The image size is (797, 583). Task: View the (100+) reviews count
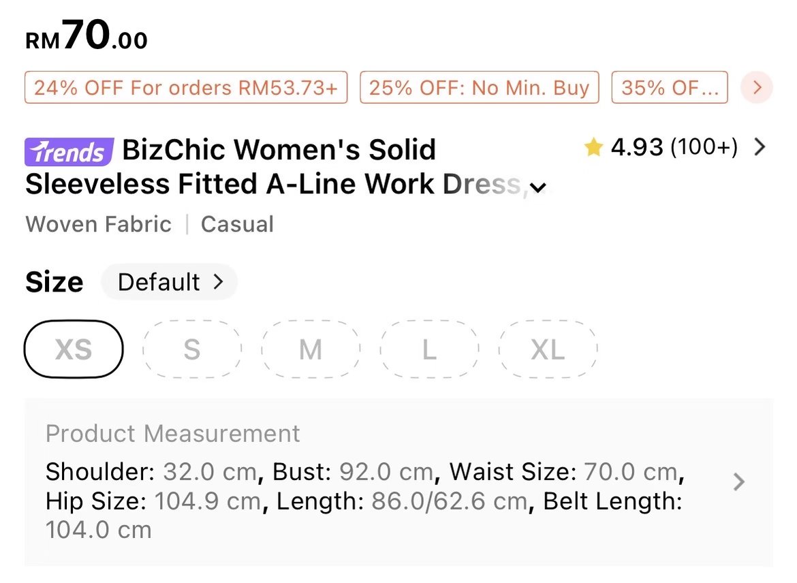[x=704, y=147]
